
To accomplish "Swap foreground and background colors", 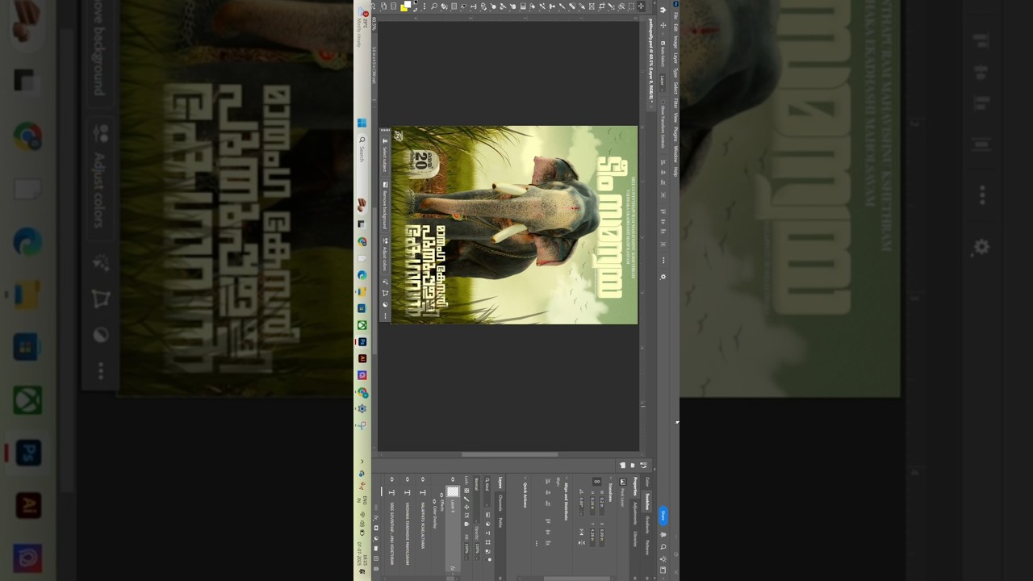I will pos(416,10).
